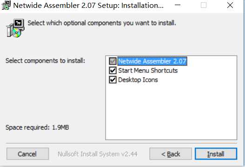The image size is (245, 167).
Task: Click the Space required 1.9MB label
Action: click(x=37, y=128)
